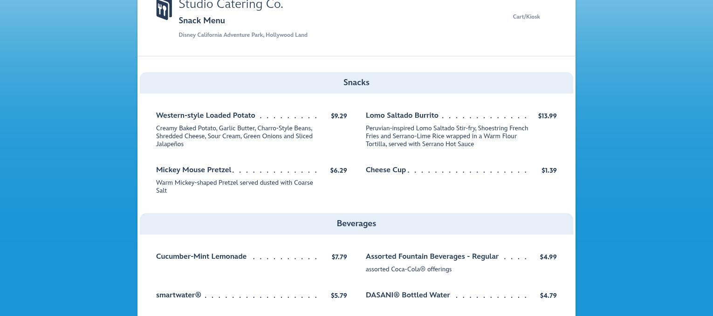
Task: Click the fork and knife menu icon
Action: click(x=164, y=10)
